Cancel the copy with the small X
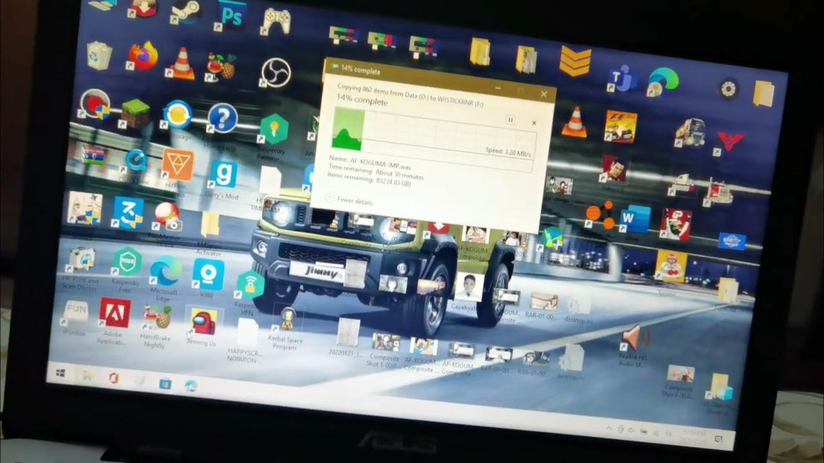 pyautogui.click(x=534, y=122)
